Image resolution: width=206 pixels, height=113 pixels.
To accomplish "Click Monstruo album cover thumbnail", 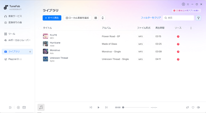I will pyautogui.click(x=46, y=51).
